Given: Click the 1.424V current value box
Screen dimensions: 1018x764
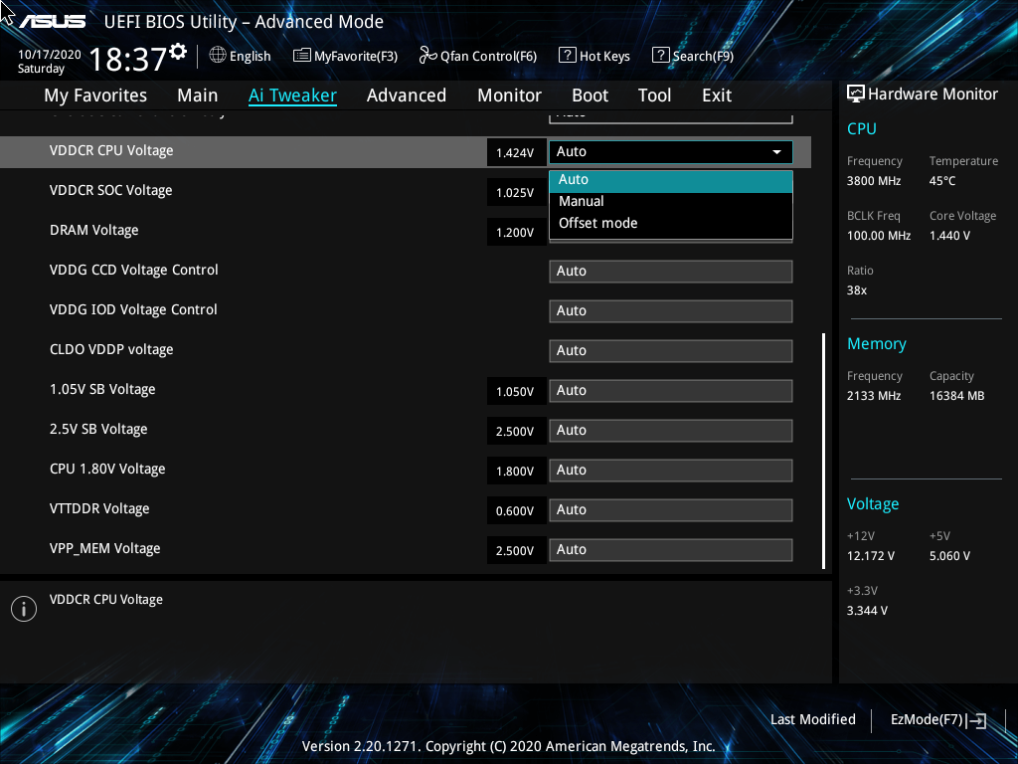Looking at the screenshot, I should tap(516, 152).
